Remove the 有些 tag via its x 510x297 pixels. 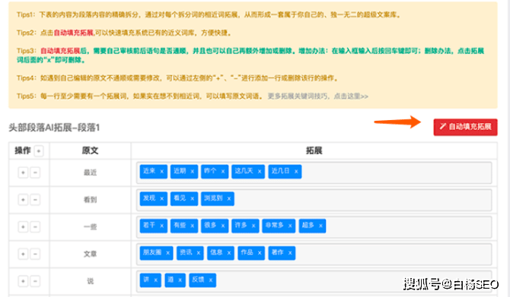pos(193,226)
